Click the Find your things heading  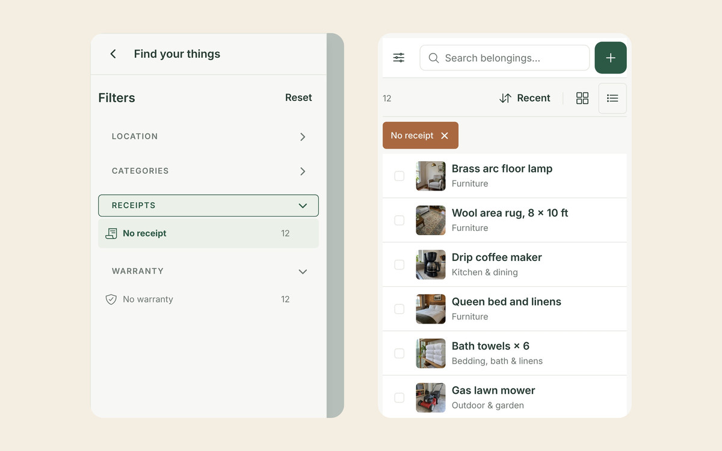(177, 54)
